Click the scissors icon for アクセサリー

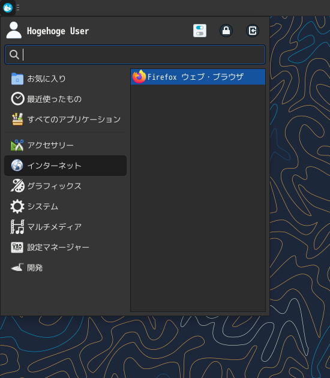[17, 145]
